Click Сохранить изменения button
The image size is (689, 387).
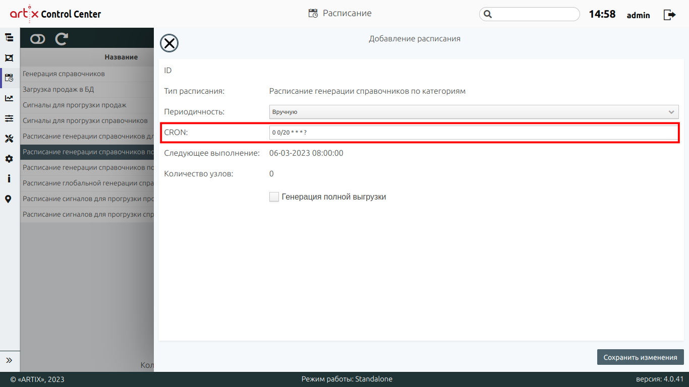[x=640, y=357]
